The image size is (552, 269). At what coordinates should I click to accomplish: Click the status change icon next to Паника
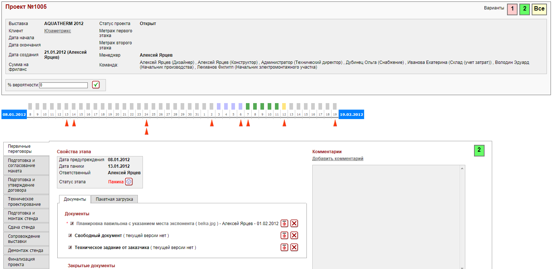[129, 182]
